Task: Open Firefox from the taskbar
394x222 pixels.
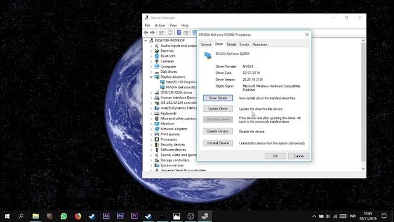Action: [78, 216]
